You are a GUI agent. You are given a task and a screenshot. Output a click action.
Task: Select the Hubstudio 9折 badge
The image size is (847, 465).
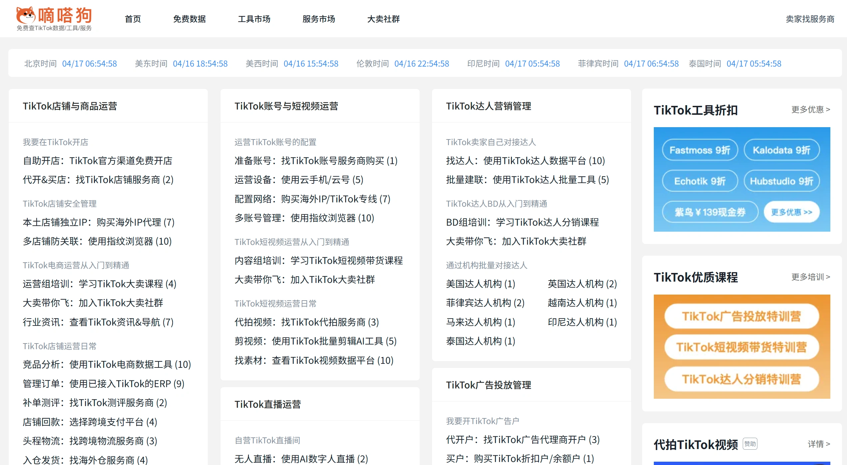click(782, 181)
